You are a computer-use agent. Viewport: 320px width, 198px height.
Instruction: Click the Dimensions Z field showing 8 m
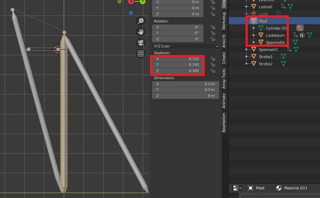pyautogui.click(x=186, y=96)
